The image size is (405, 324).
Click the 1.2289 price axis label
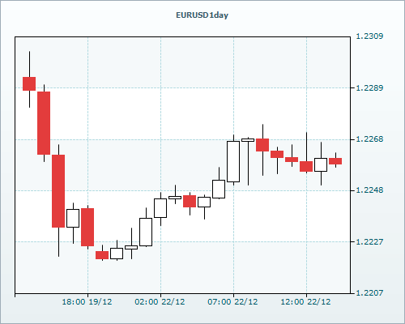[369, 87]
